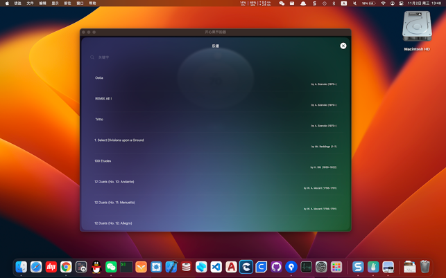The width and height of the screenshot is (446, 278).
Task: Choose "12 Duets (No. 12: Allegro)"
Action: [113, 223]
